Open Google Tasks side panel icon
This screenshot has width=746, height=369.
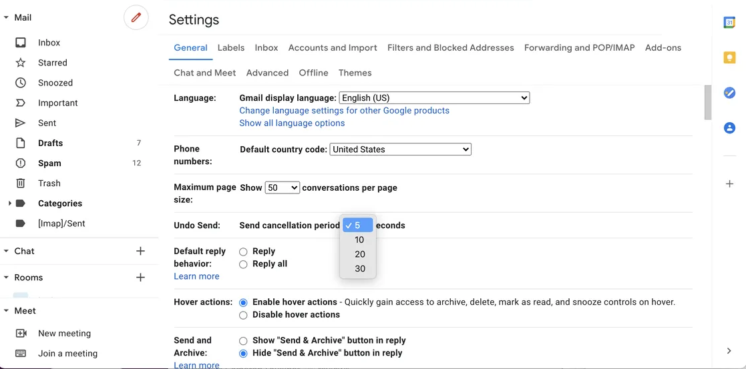pos(729,93)
